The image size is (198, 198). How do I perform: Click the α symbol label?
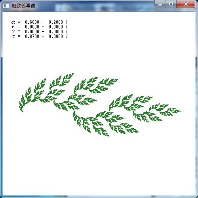click(13, 22)
